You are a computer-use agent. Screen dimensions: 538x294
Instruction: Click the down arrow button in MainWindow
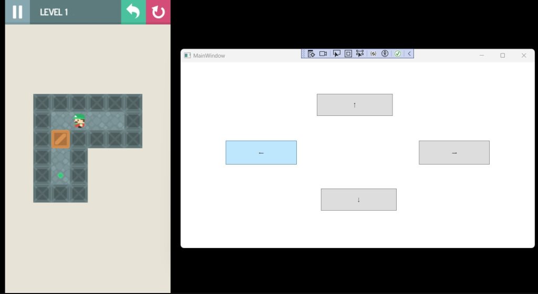tap(358, 200)
